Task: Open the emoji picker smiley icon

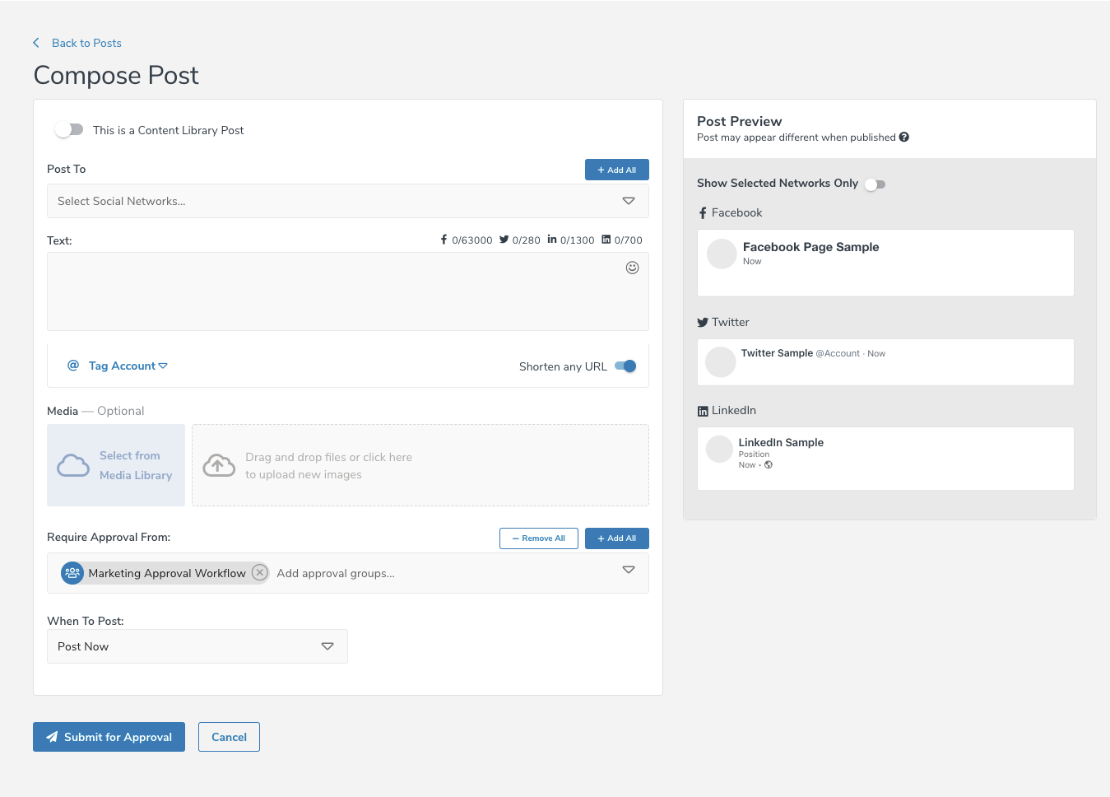Action: click(x=632, y=268)
